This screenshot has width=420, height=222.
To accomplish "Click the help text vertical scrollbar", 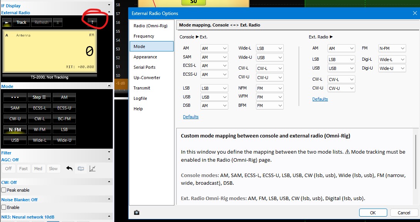I will tap(417, 161).
